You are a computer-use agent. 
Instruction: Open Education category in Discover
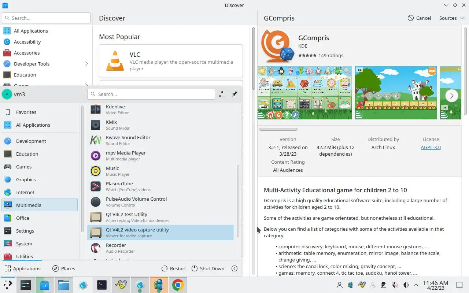click(46, 75)
